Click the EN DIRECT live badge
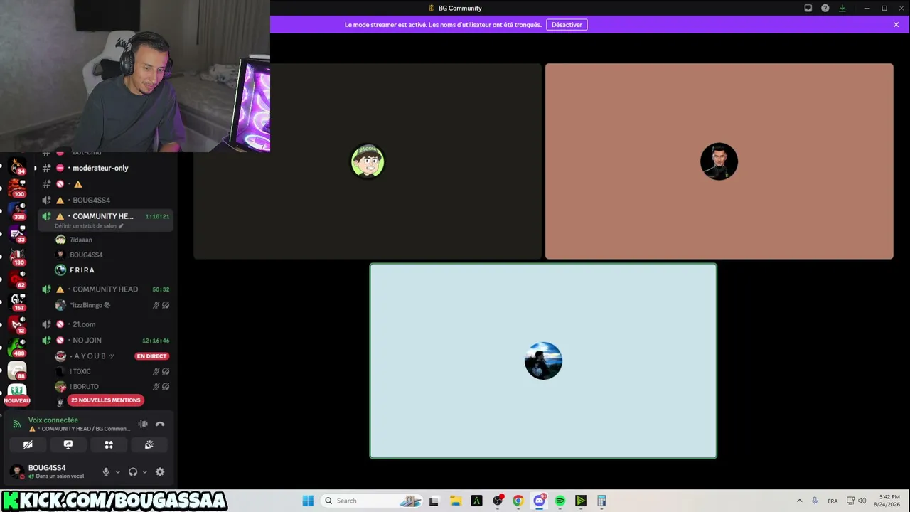 tap(151, 356)
